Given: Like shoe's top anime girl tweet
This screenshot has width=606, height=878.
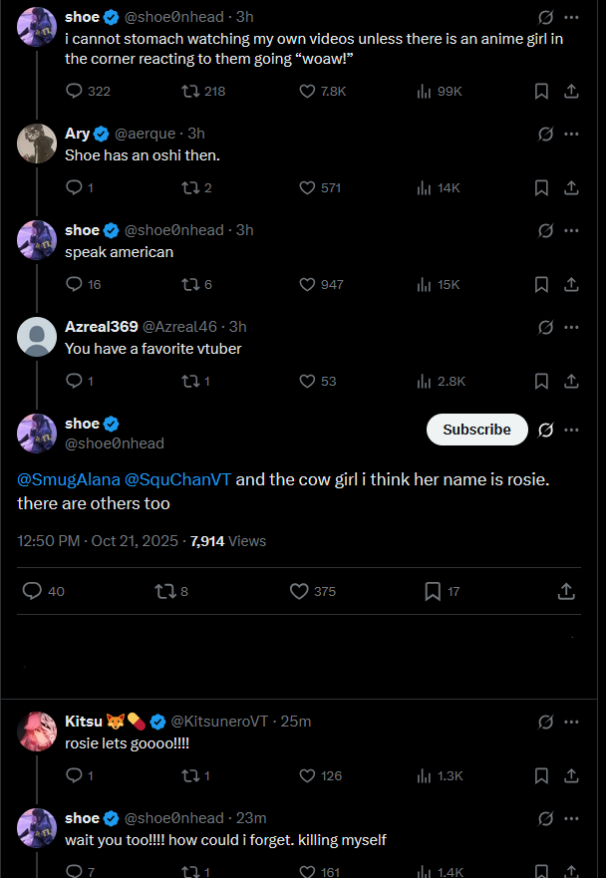Looking at the screenshot, I should click(308, 91).
